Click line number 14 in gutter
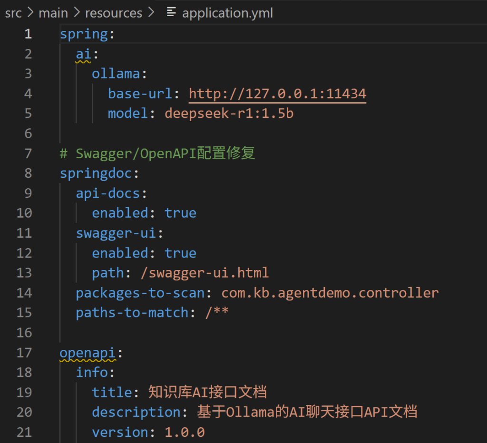 click(24, 293)
